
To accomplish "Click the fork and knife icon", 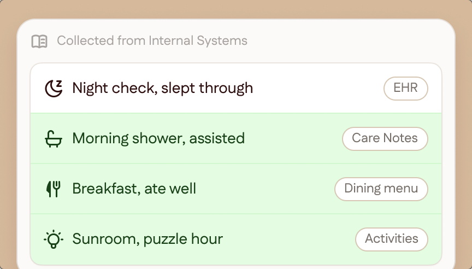I will pyautogui.click(x=54, y=189).
